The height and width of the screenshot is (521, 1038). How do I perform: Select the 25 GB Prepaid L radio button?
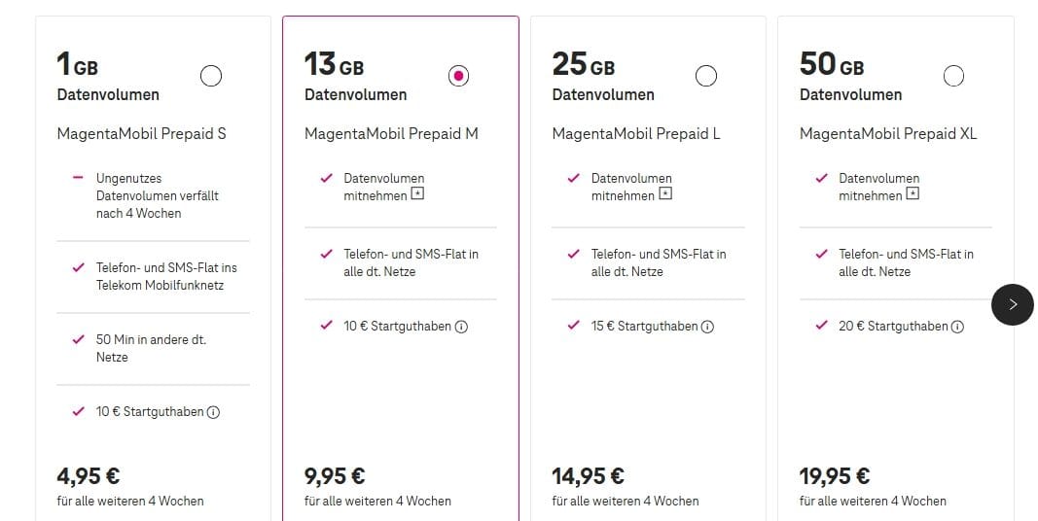coord(706,76)
